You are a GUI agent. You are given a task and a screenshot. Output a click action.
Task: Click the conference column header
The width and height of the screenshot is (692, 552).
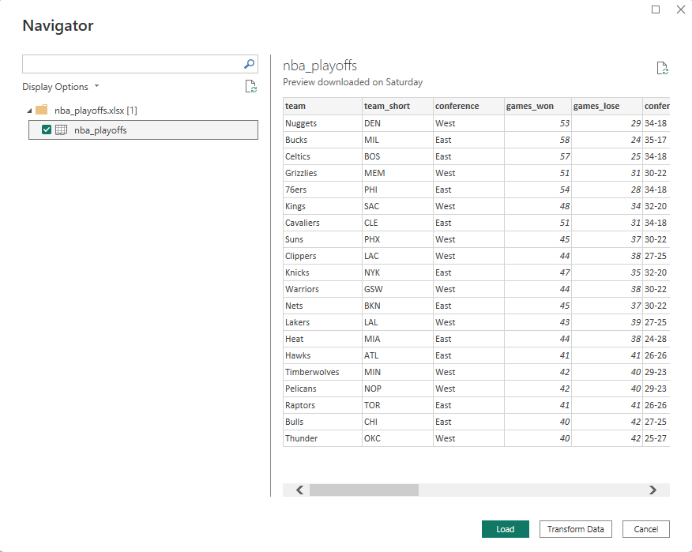(x=459, y=106)
